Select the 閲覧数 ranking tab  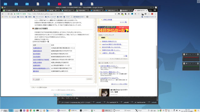click(103, 38)
